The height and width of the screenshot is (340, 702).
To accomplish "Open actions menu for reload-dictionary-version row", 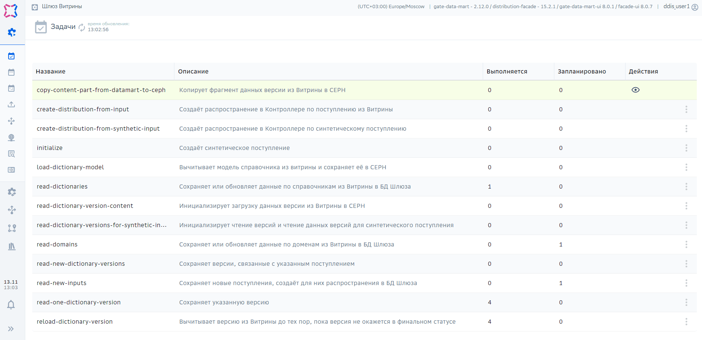I will [x=686, y=321].
